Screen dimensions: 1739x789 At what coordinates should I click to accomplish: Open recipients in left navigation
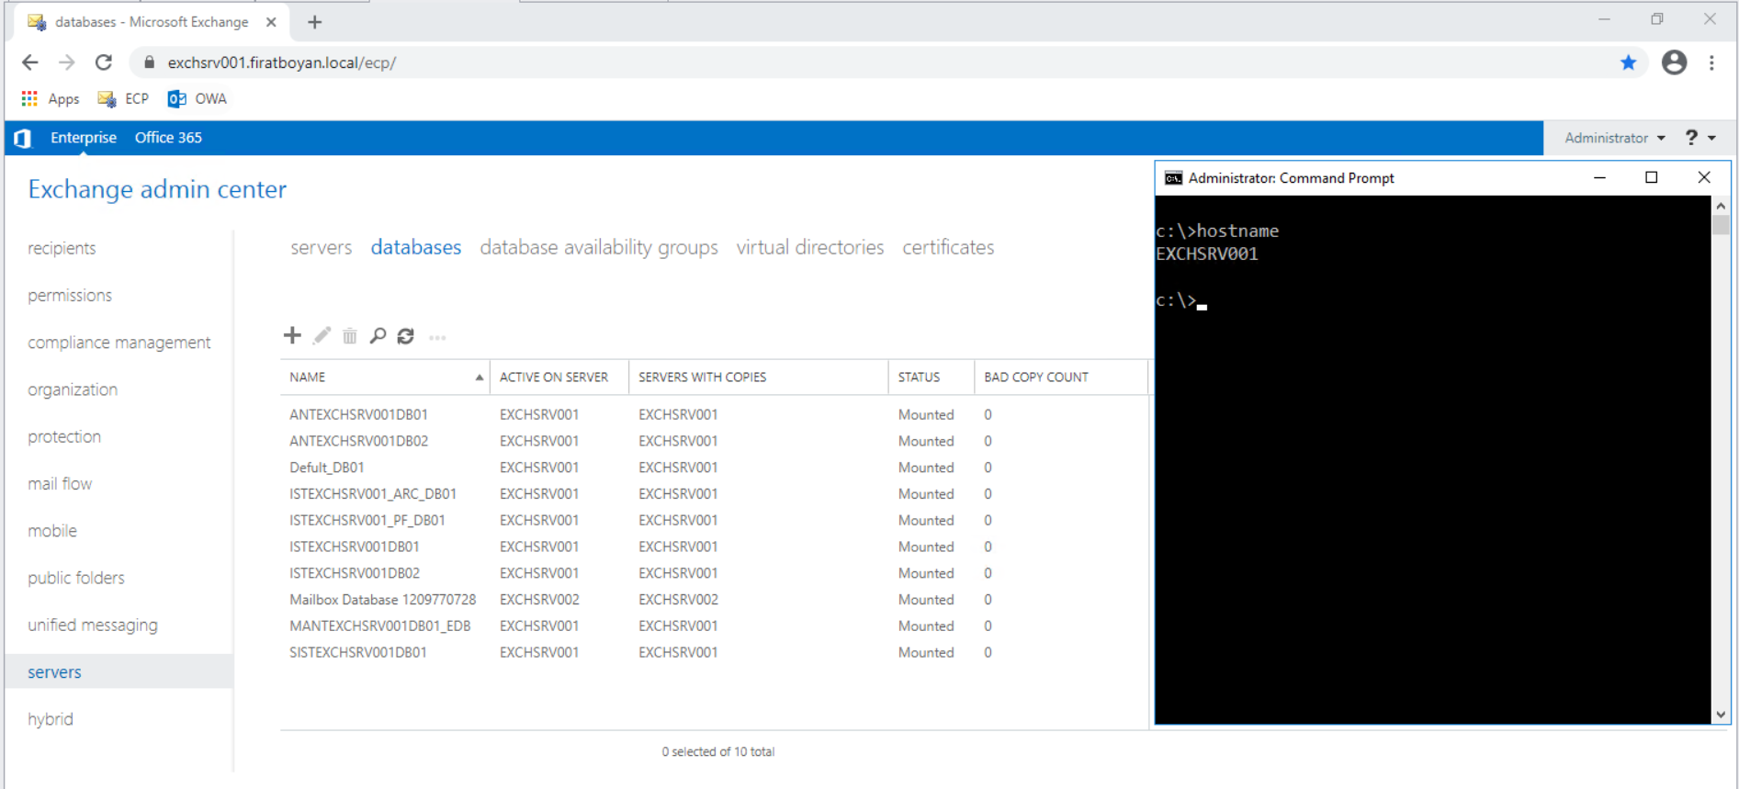[62, 248]
